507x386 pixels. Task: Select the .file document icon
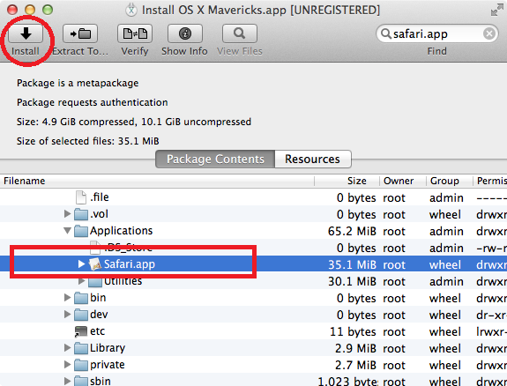pos(81,197)
